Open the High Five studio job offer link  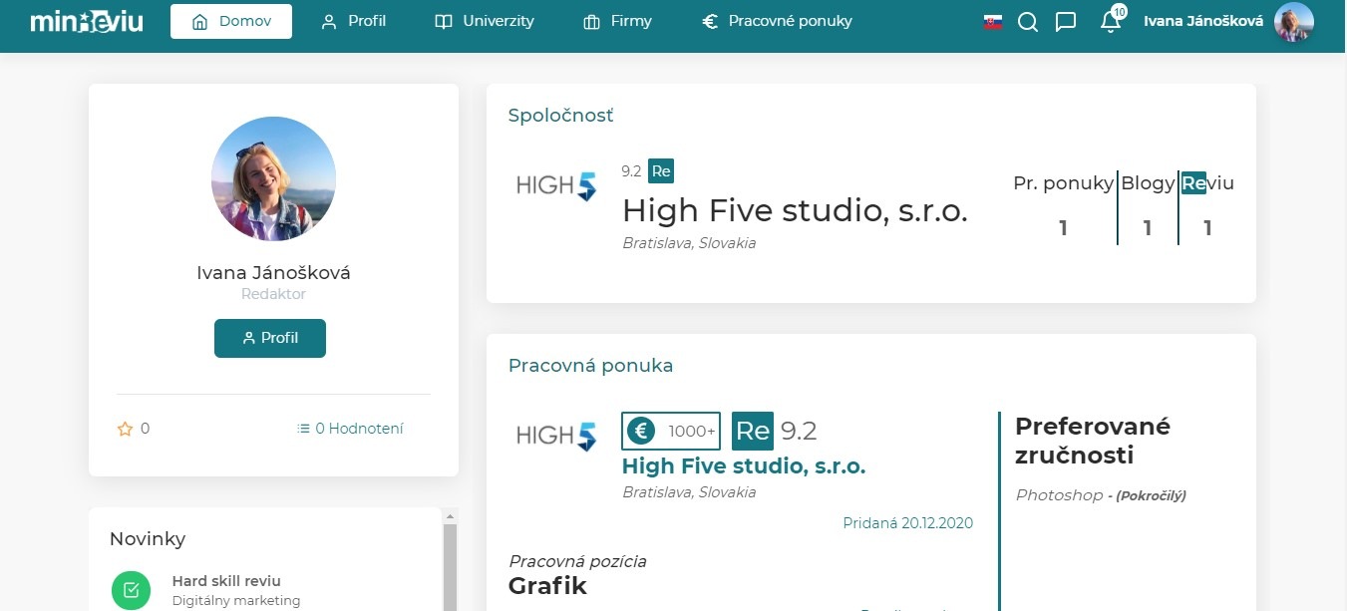coord(744,465)
